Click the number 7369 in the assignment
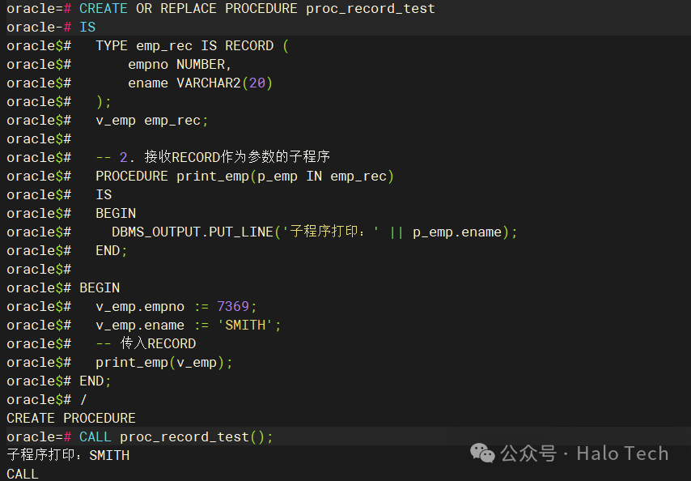This screenshot has width=691, height=481. [x=233, y=306]
